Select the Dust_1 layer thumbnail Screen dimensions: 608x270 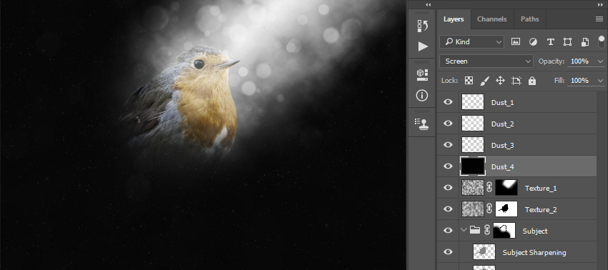pos(473,102)
